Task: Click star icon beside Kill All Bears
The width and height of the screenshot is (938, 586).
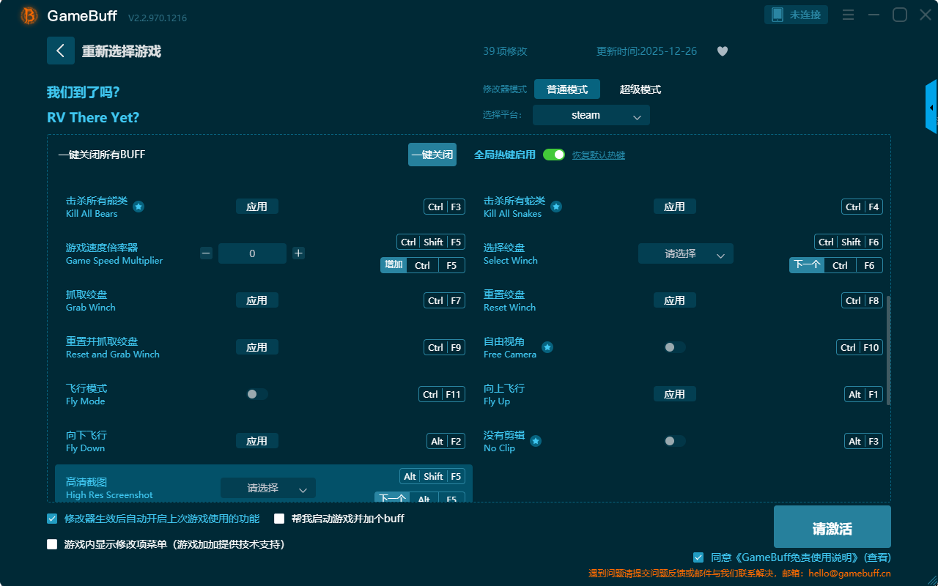Action: click(139, 207)
